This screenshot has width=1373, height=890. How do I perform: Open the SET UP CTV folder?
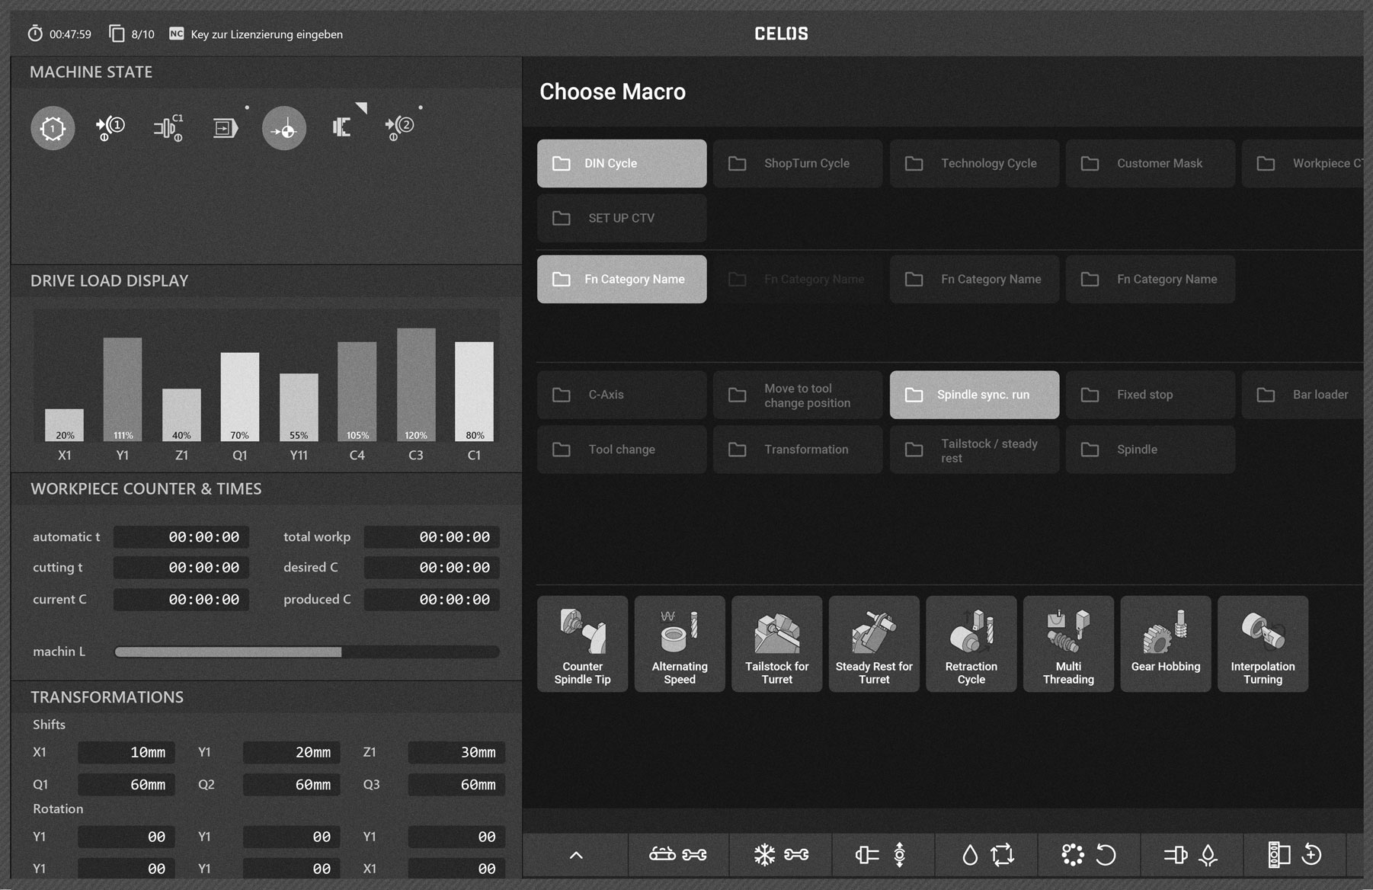pyautogui.click(x=622, y=218)
